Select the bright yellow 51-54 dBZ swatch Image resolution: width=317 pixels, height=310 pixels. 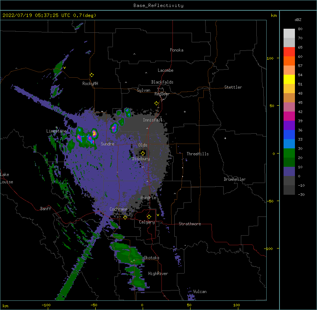(289, 79)
